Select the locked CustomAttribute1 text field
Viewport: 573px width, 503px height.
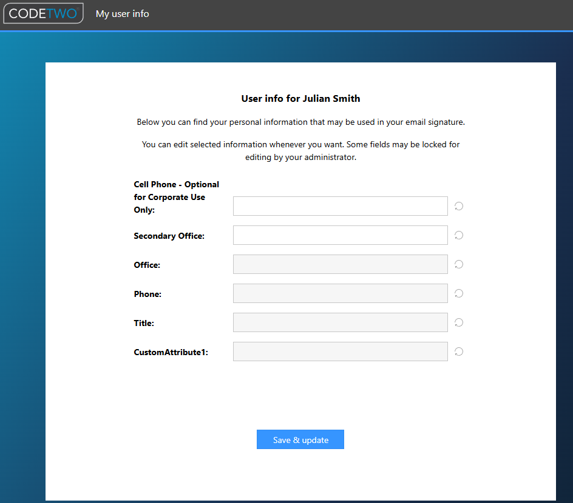pos(340,351)
